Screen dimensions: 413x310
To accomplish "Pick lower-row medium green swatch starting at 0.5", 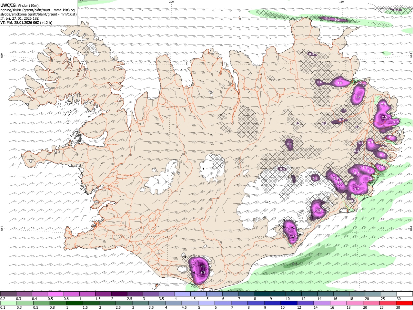I will [41, 303].
